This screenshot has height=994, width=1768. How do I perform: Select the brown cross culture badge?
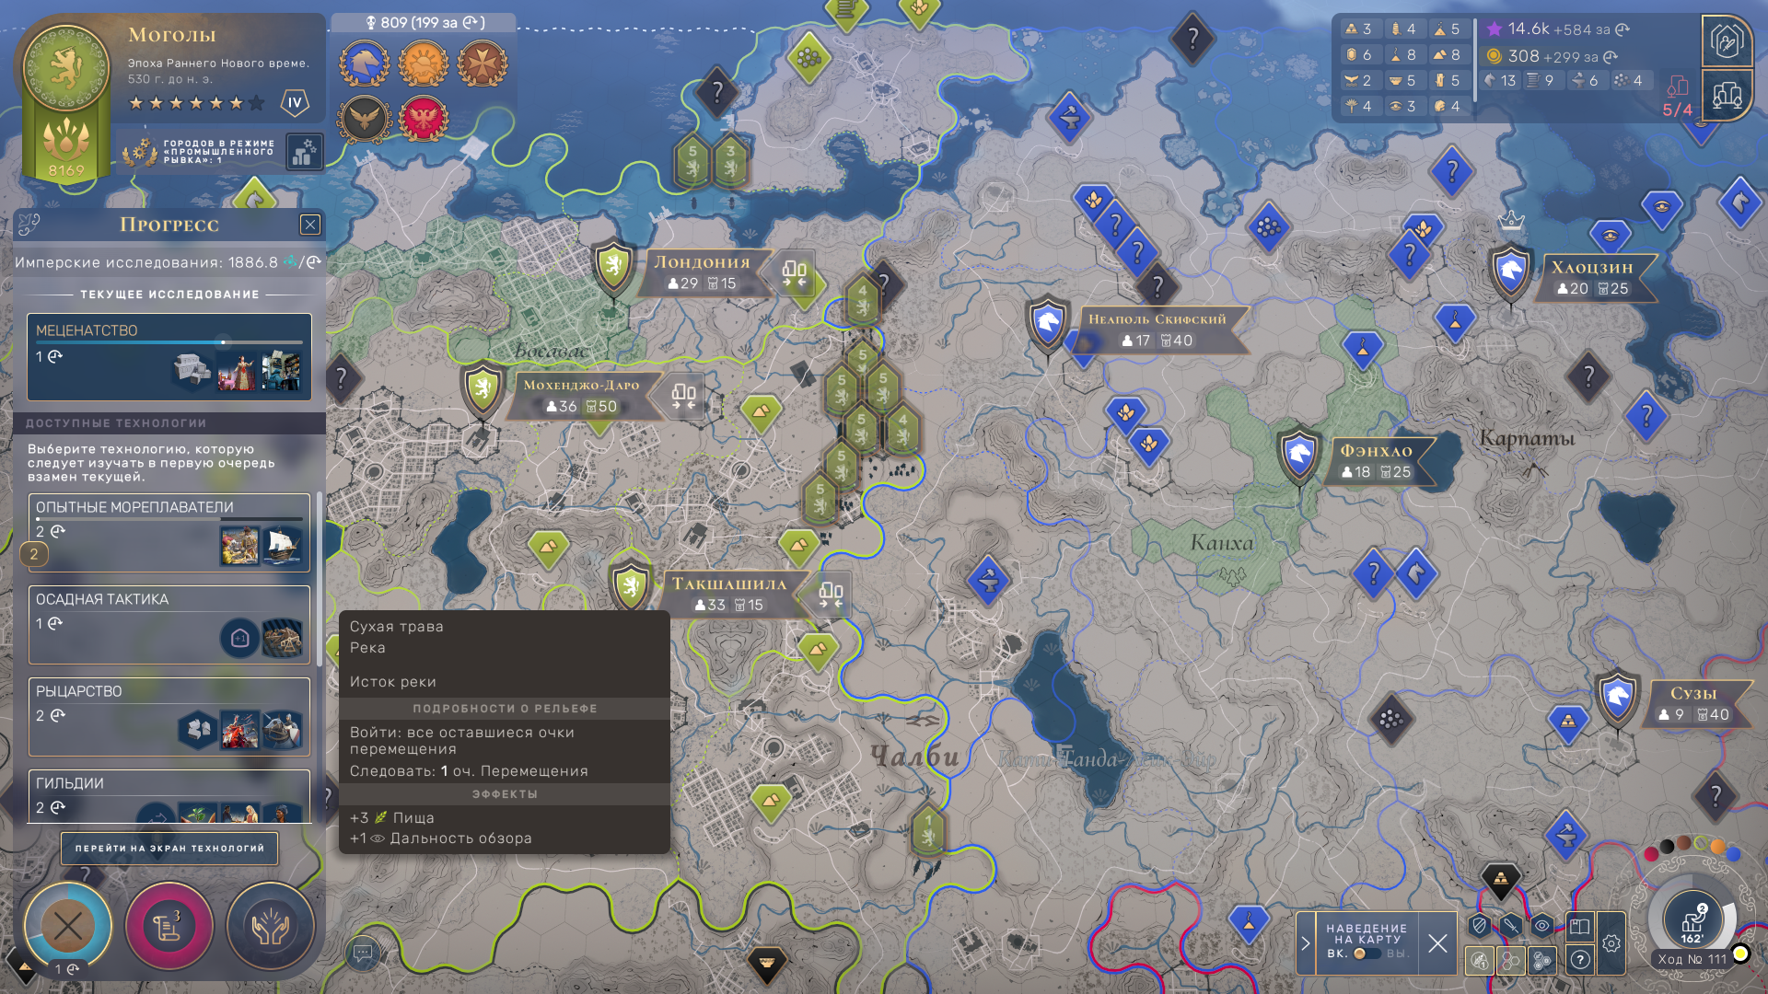pos(483,64)
